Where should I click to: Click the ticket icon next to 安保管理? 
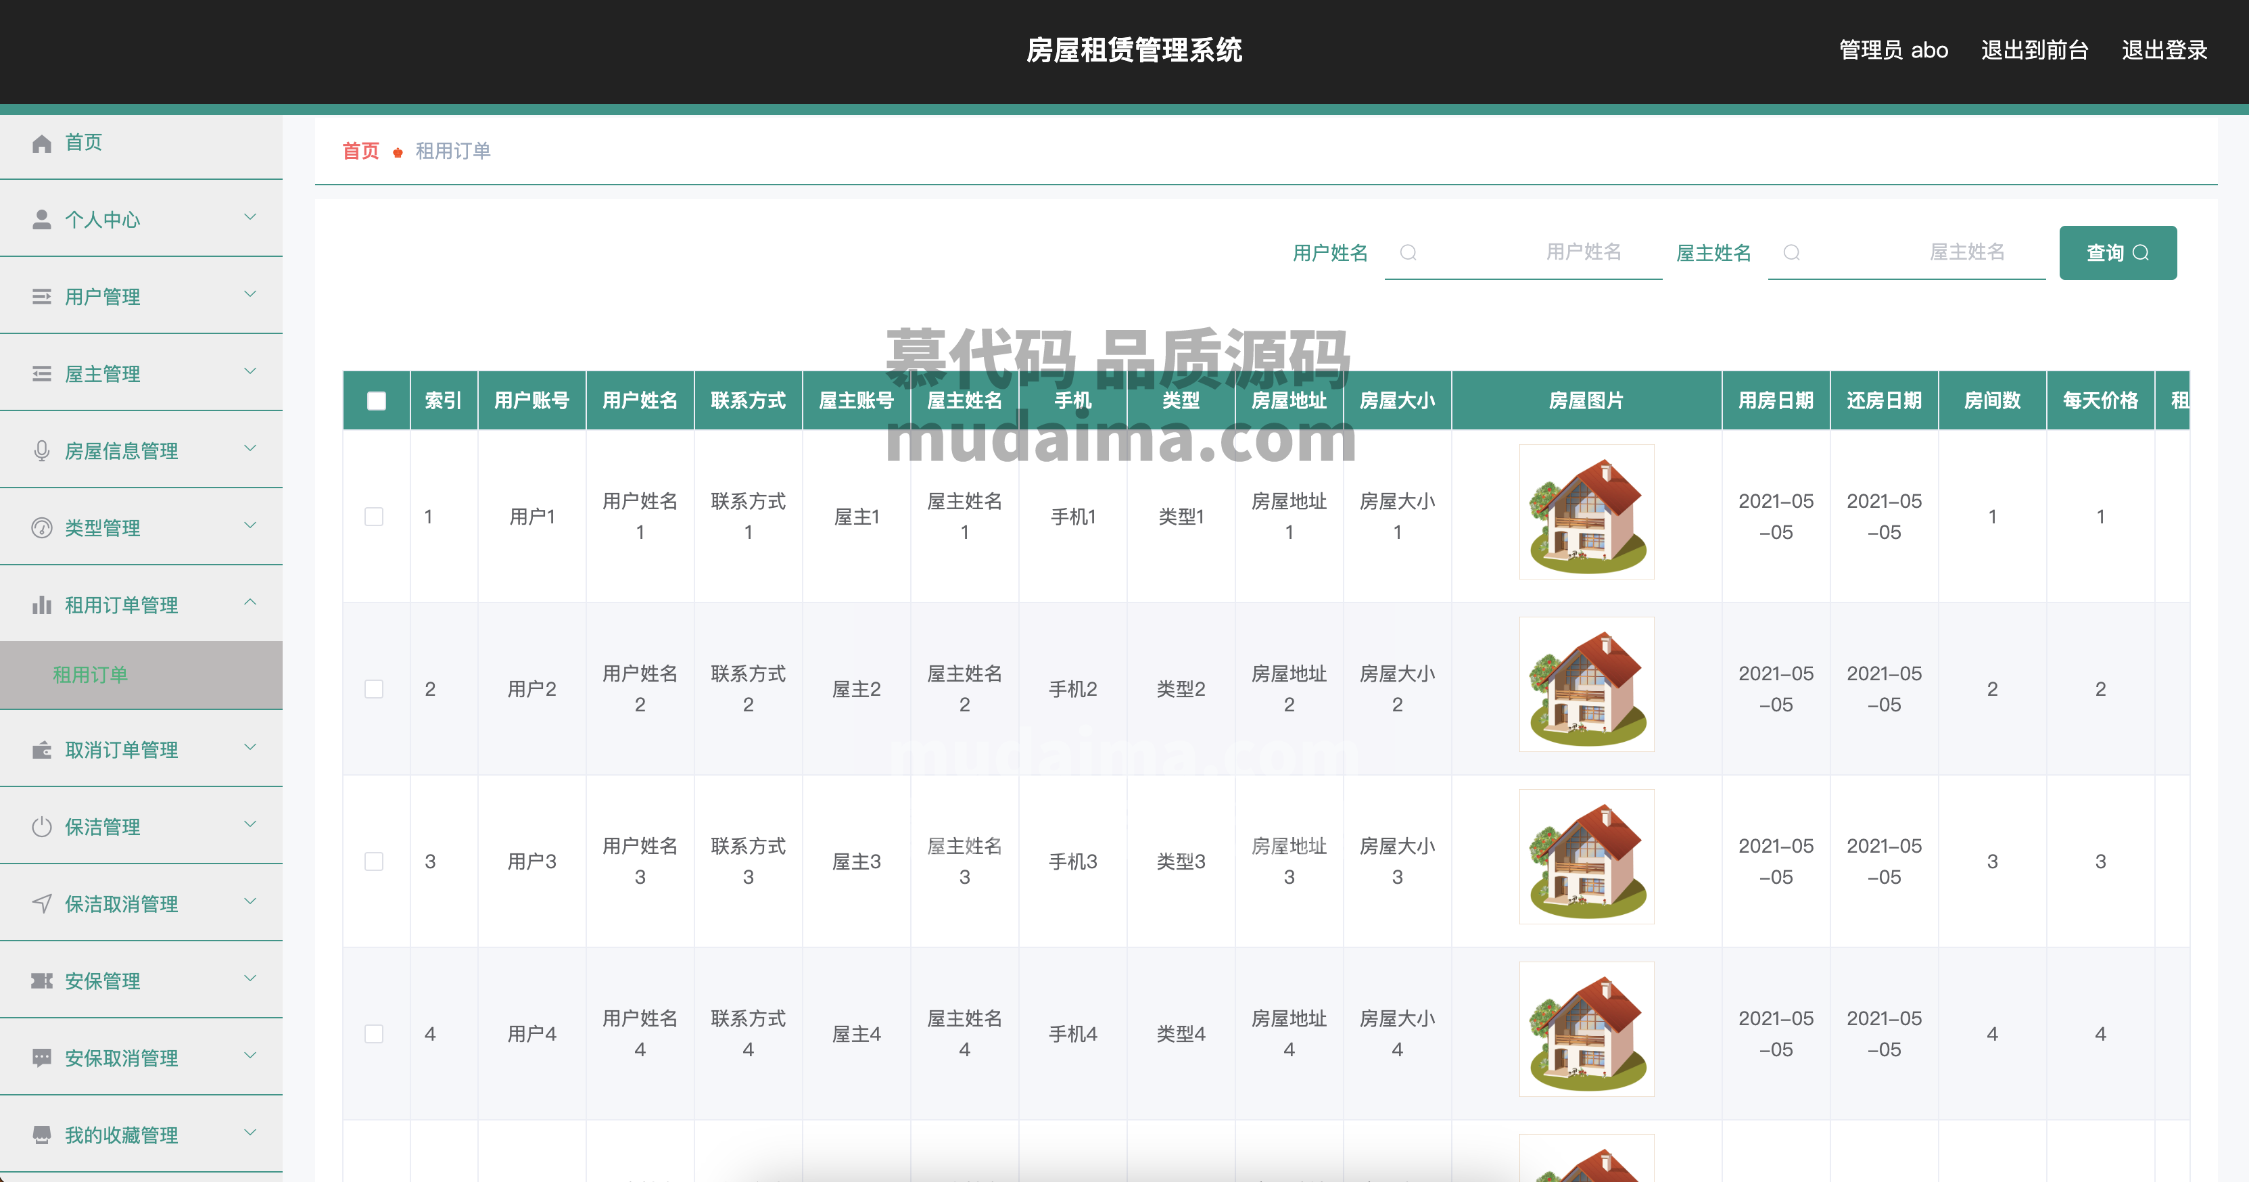click(x=41, y=980)
